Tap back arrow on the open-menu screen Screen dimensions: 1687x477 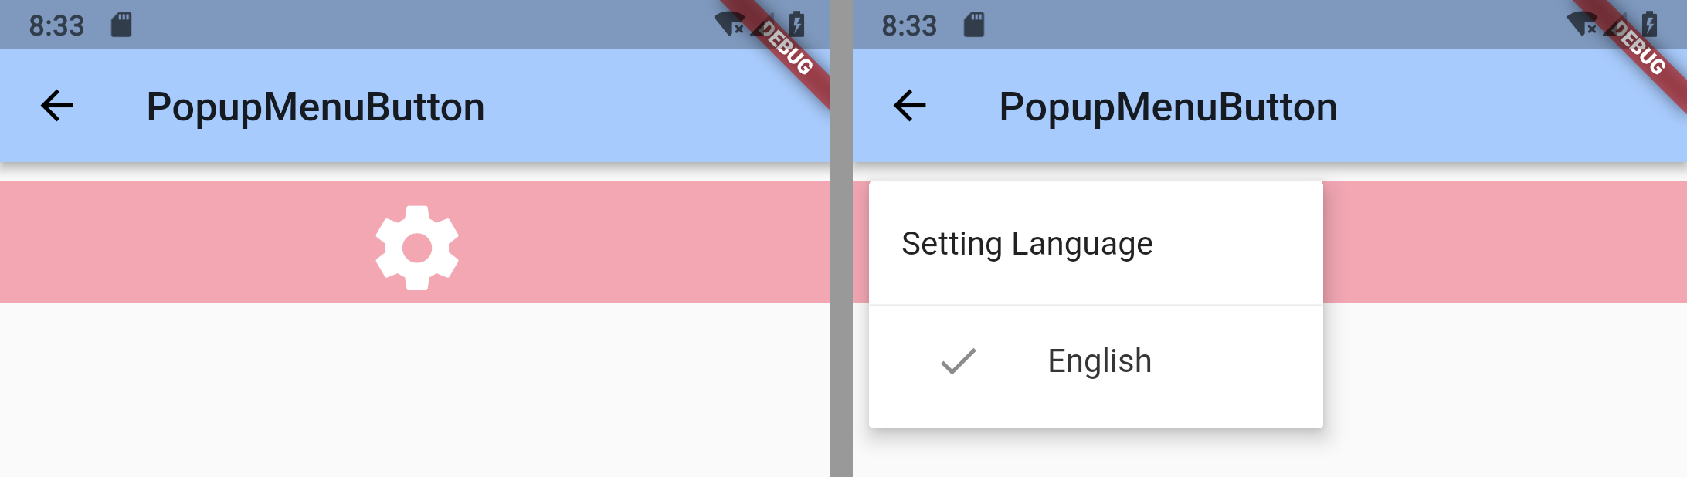pos(909,106)
